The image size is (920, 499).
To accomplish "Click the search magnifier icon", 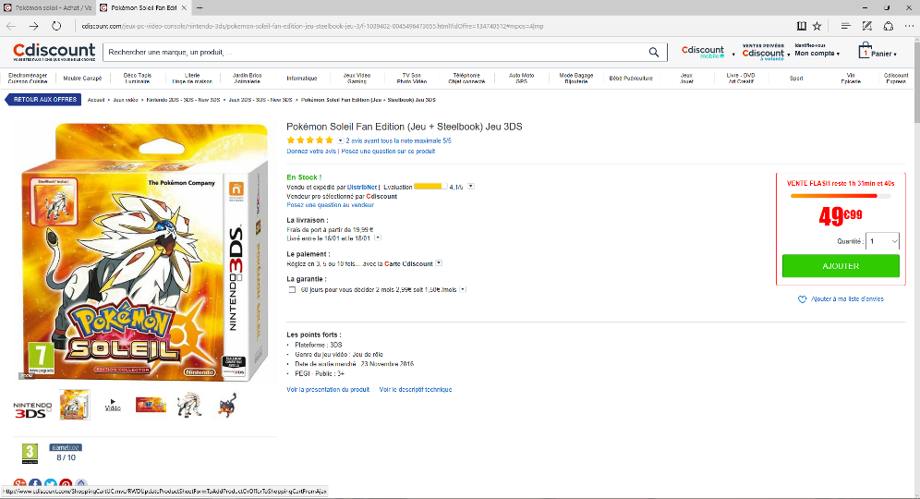I will [654, 52].
